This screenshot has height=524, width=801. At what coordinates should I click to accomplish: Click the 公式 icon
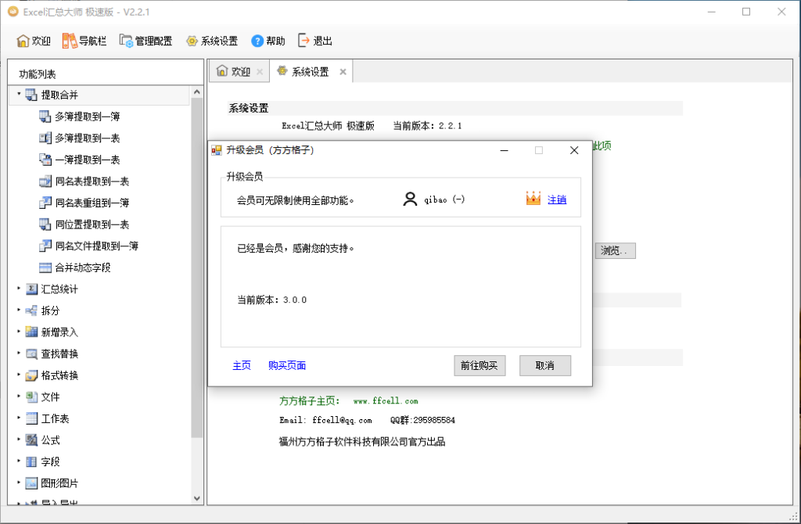pyautogui.click(x=31, y=440)
